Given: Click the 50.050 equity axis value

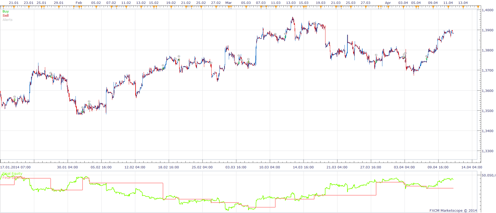Looking at the screenshot, I should pos(488,175).
